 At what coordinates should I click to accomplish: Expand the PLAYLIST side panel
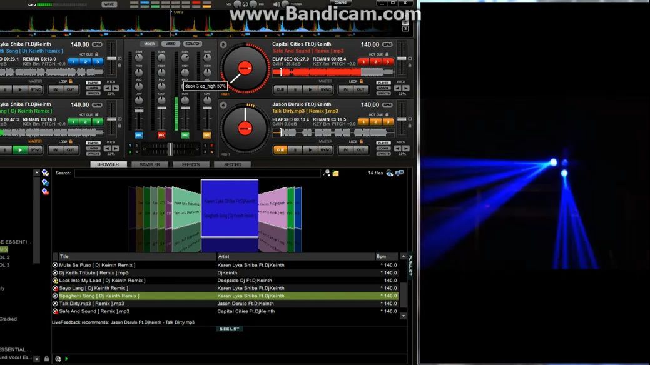click(410, 266)
